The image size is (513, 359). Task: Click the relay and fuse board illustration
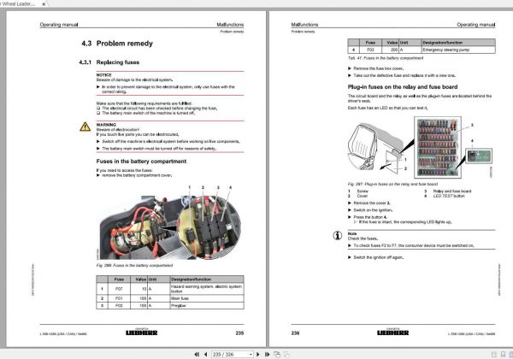[x=420, y=148]
